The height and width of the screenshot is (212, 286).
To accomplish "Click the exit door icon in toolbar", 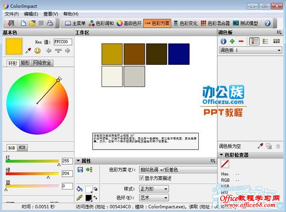I will tap(11, 23).
